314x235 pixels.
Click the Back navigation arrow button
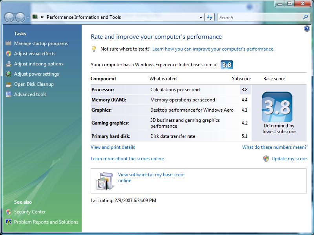9,17
